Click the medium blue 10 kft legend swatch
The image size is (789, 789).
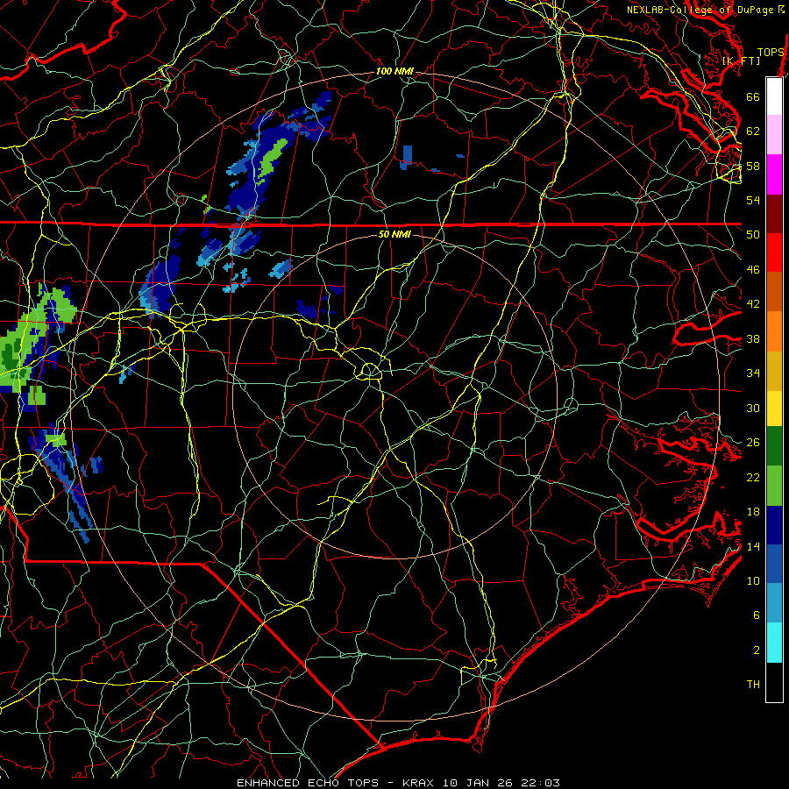coord(774,564)
